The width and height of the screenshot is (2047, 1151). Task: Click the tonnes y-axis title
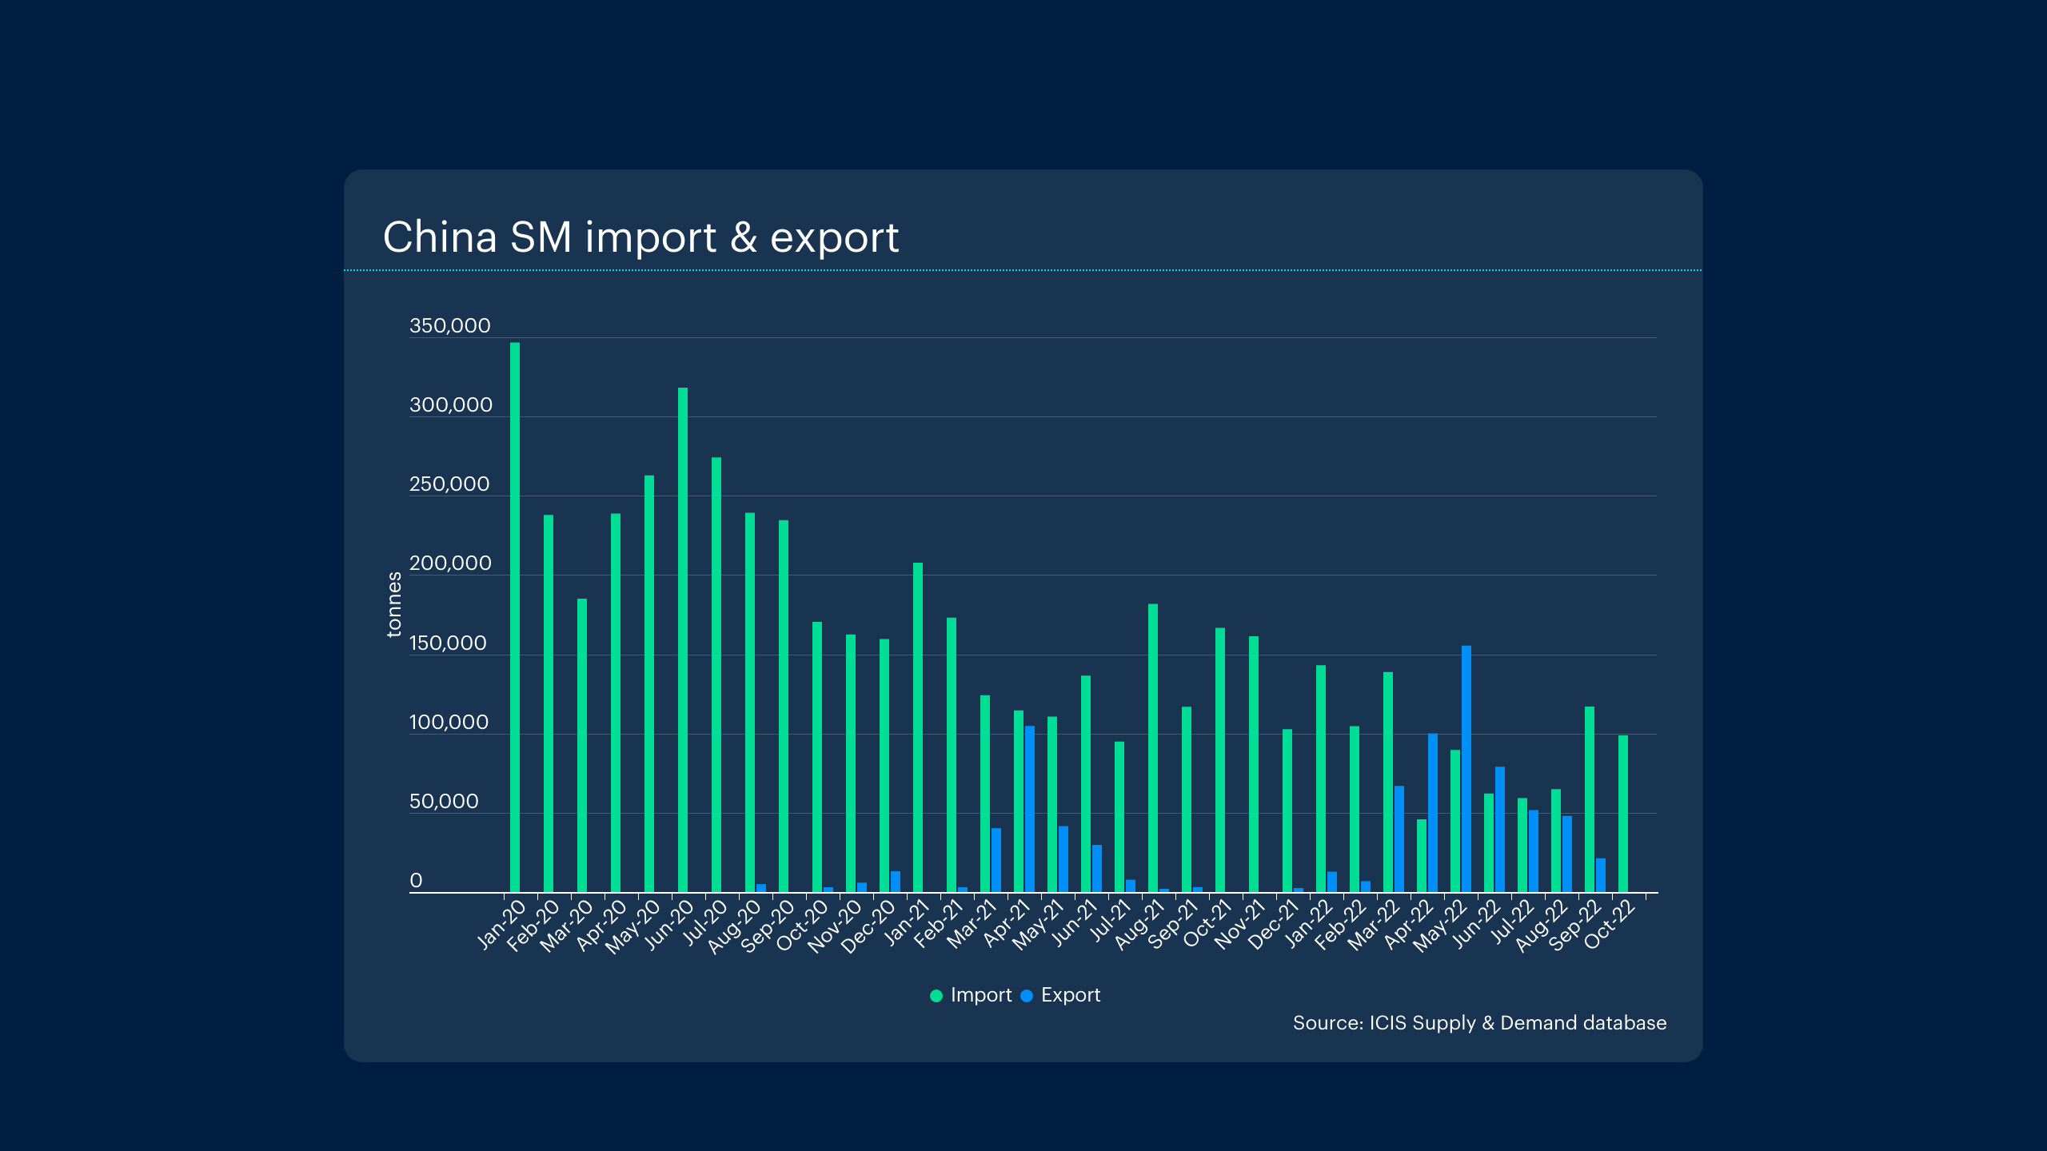click(393, 604)
